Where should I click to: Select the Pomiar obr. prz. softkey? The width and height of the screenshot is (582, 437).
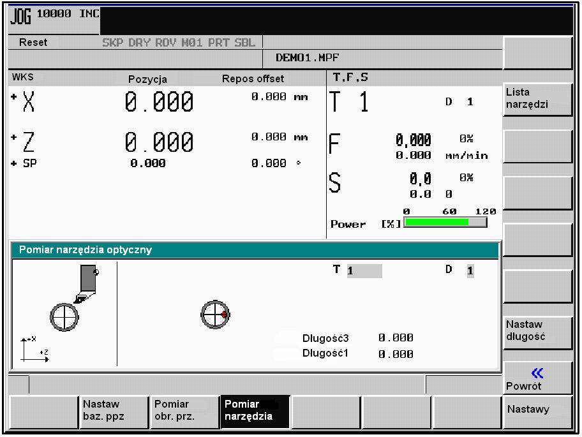tap(184, 411)
